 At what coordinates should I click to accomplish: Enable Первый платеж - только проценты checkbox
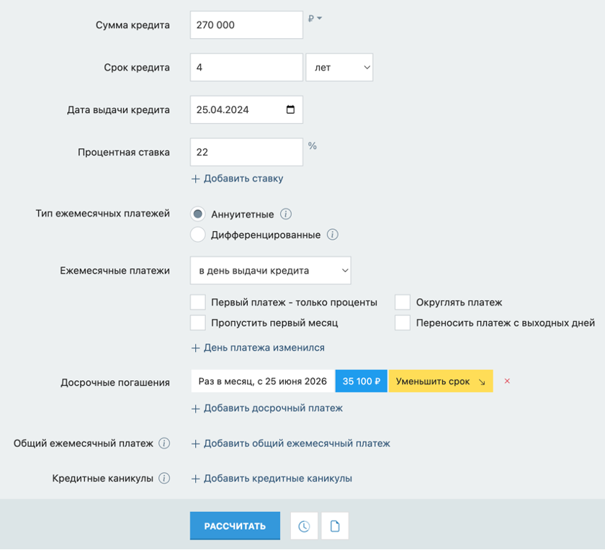(198, 302)
